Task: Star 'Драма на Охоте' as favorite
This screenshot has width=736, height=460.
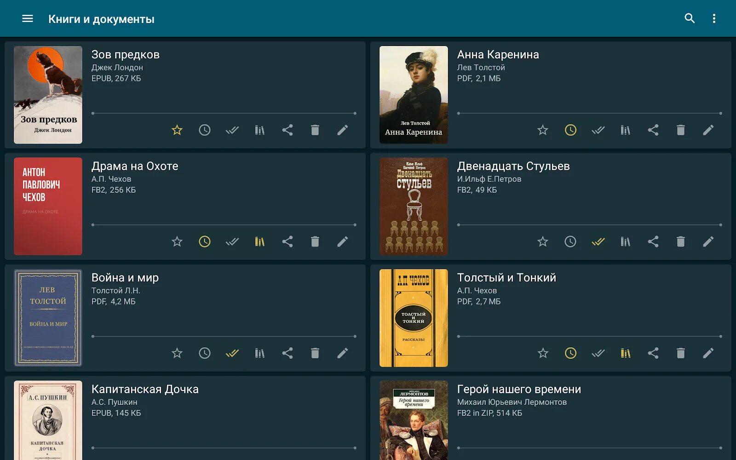Action: [x=177, y=241]
